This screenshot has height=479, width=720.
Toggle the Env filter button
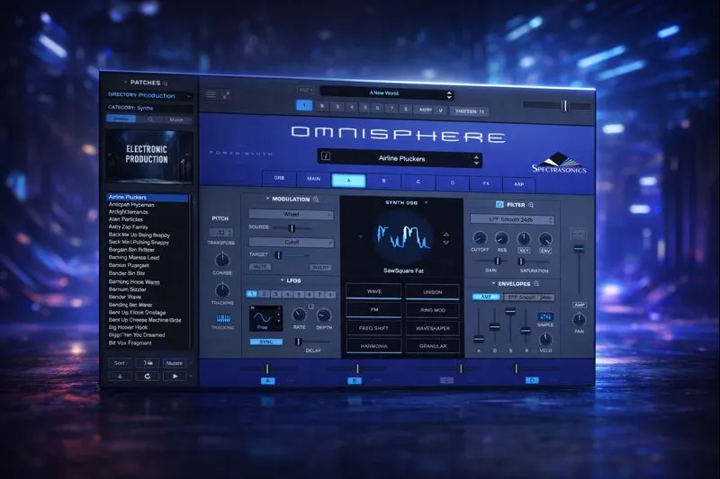(x=545, y=251)
